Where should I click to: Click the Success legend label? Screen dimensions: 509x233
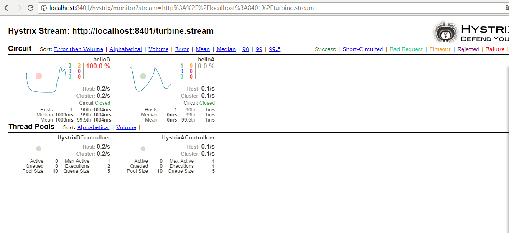click(325, 49)
